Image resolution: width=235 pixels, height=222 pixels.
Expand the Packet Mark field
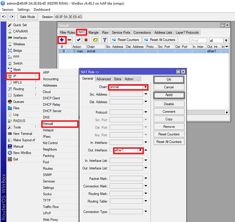(x=146, y=178)
